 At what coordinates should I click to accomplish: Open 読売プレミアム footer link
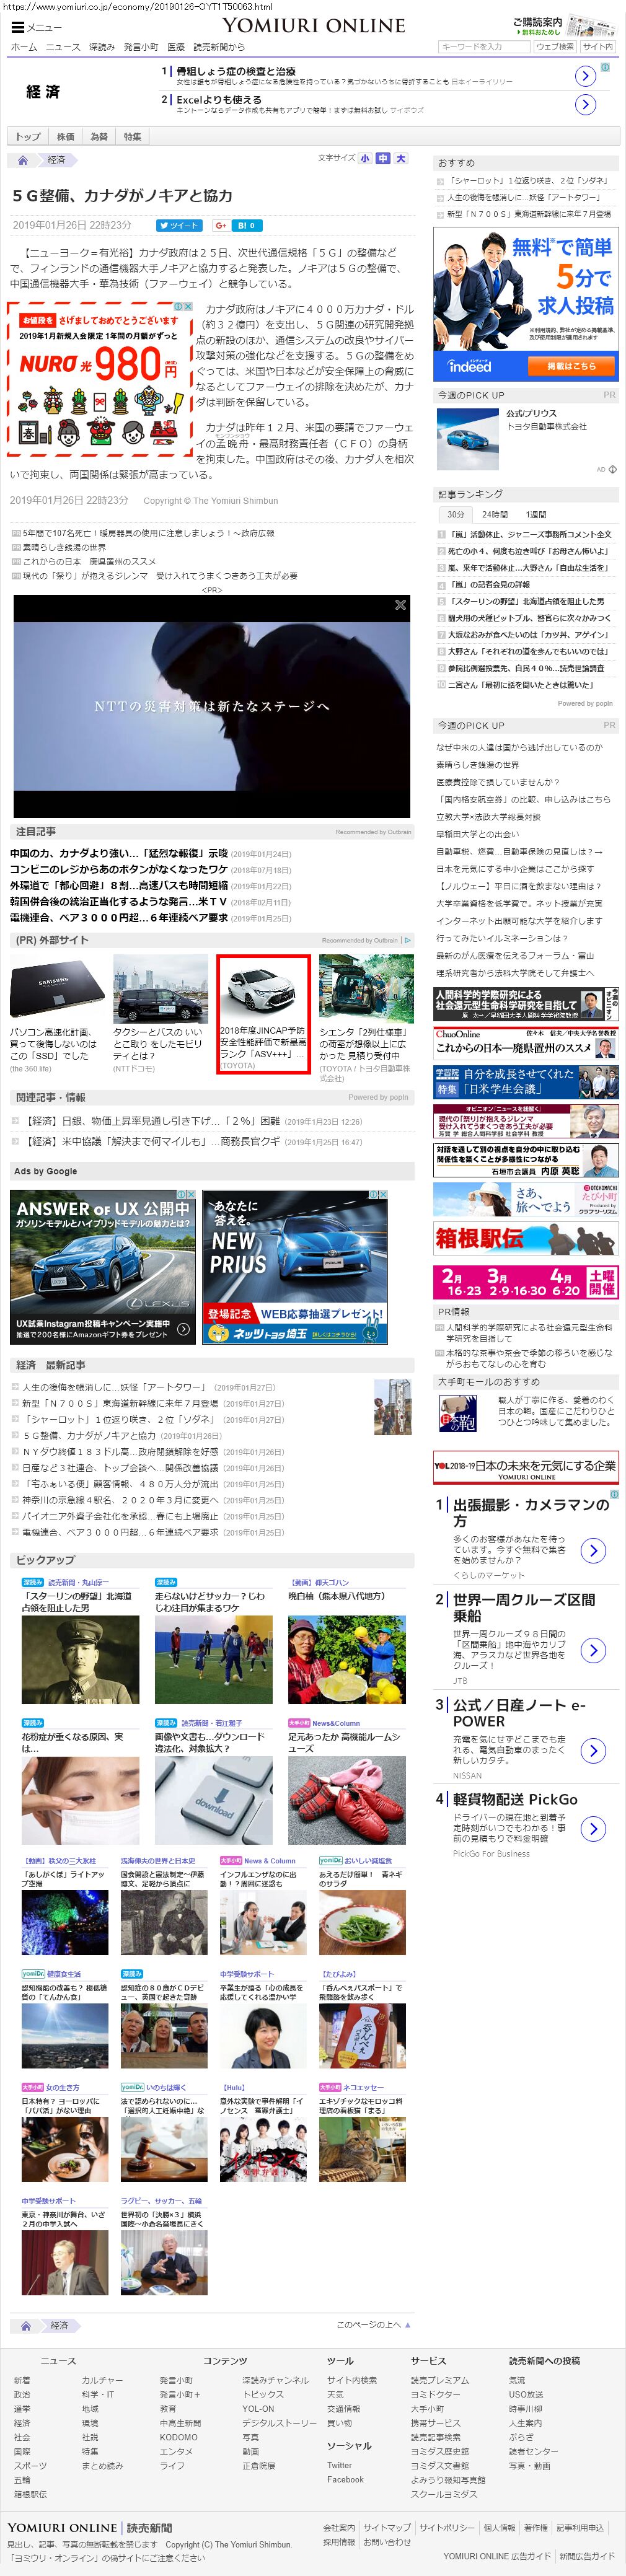coord(439,2381)
